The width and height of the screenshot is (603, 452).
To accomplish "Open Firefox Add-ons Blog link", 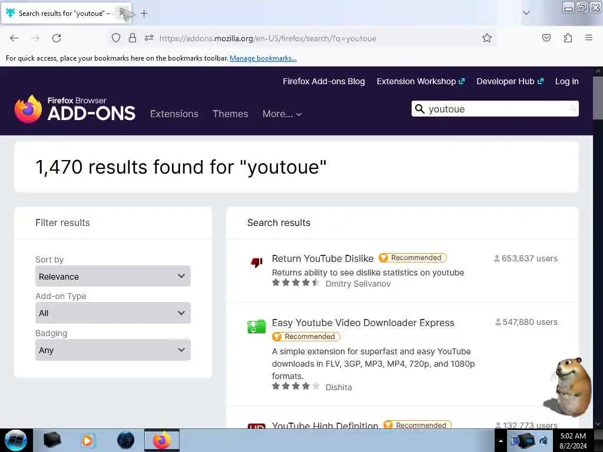I will click(x=324, y=81).
